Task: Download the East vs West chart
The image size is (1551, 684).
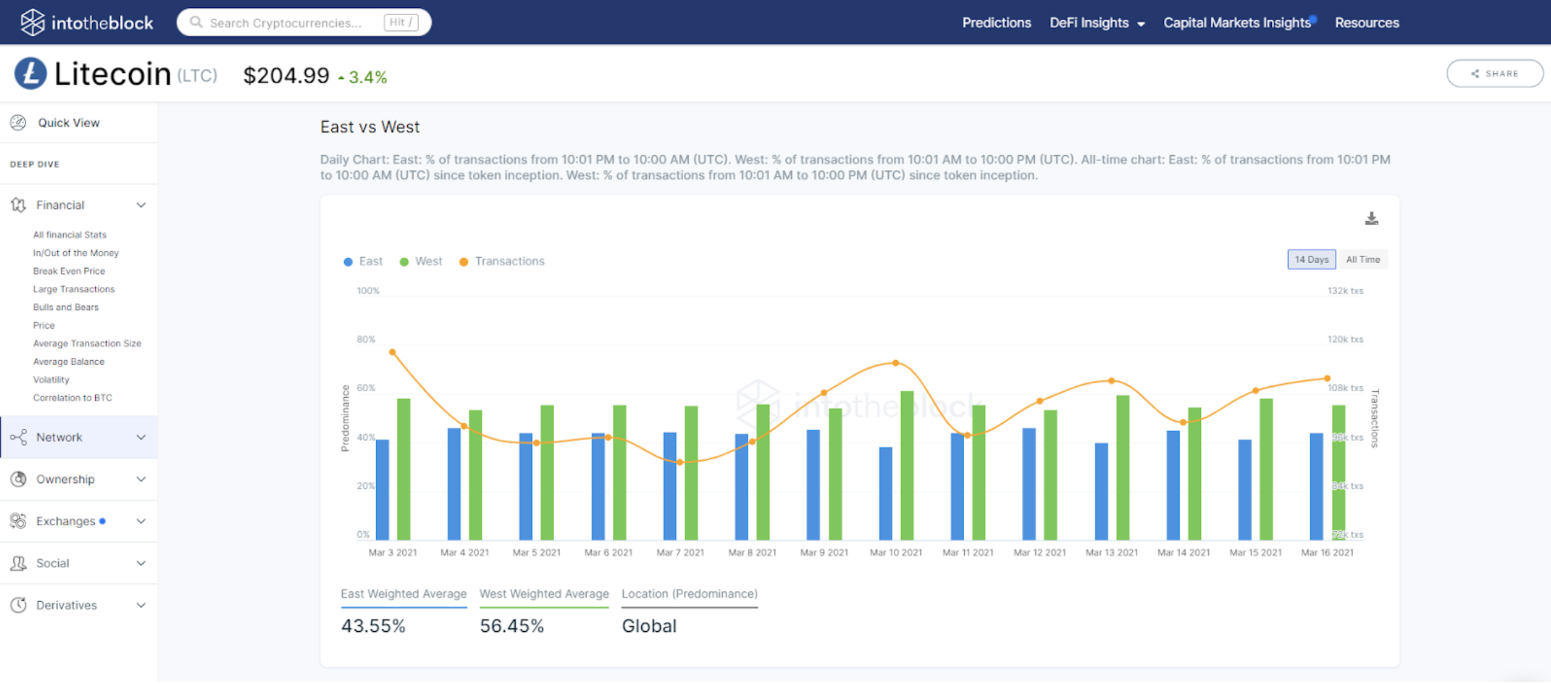Action: point(1371,218)
